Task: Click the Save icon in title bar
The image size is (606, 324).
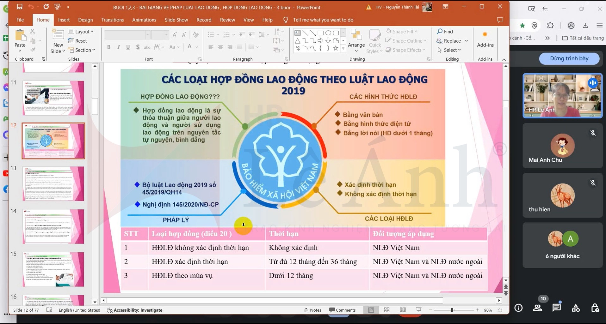Action: [20, 7]
